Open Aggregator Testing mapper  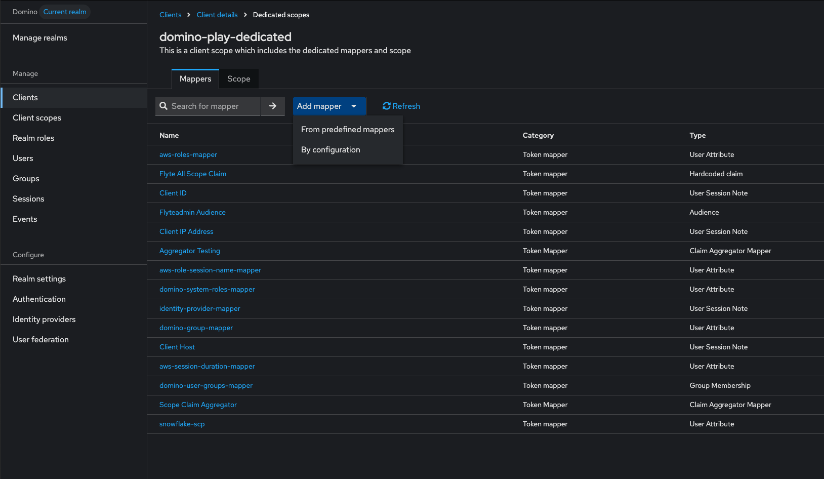click(190, 251)
